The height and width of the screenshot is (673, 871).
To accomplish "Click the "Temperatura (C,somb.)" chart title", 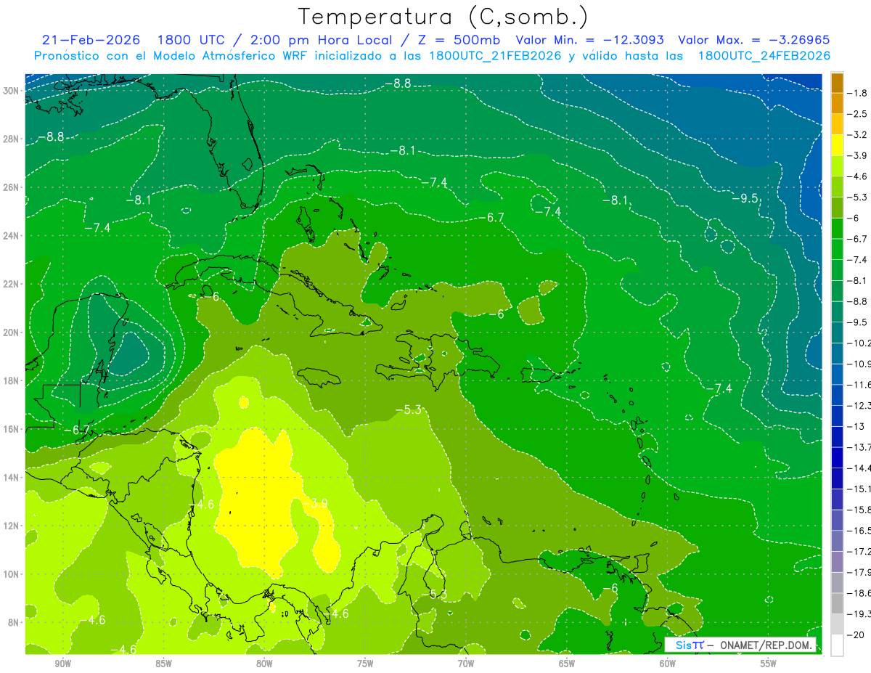I will pyautogui.click(x=443, y=17).
